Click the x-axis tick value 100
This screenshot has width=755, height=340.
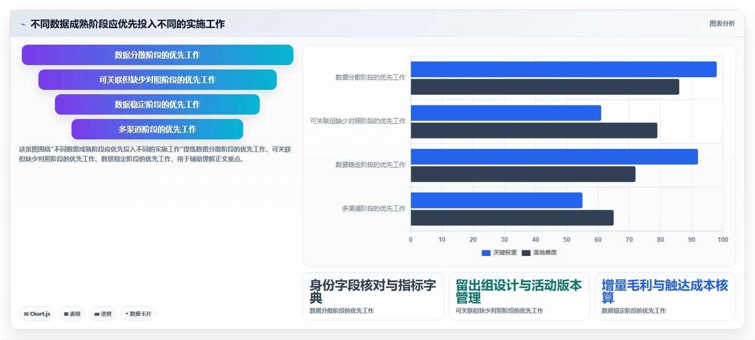coord(723,239)
